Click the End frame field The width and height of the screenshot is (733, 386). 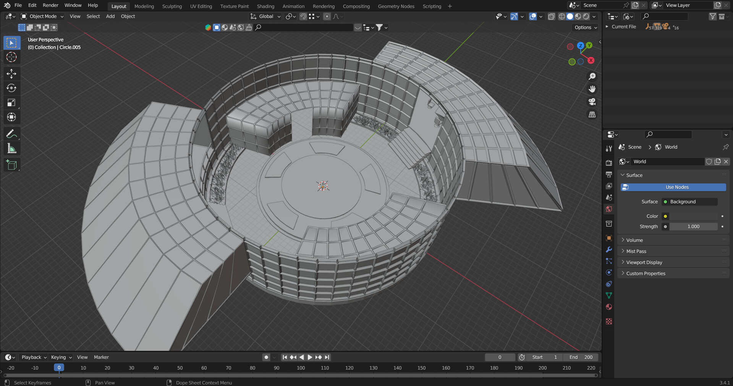tap(581, 357)
